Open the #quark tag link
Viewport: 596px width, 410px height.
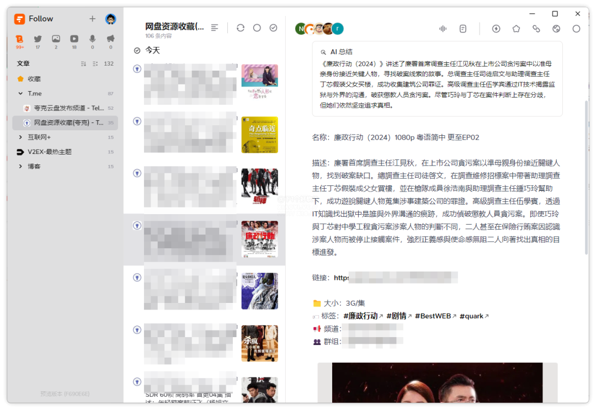tap(473, 316)
